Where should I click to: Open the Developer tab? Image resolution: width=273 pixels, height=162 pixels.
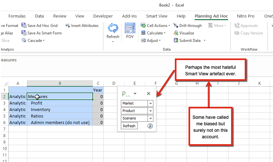[103, 16]
